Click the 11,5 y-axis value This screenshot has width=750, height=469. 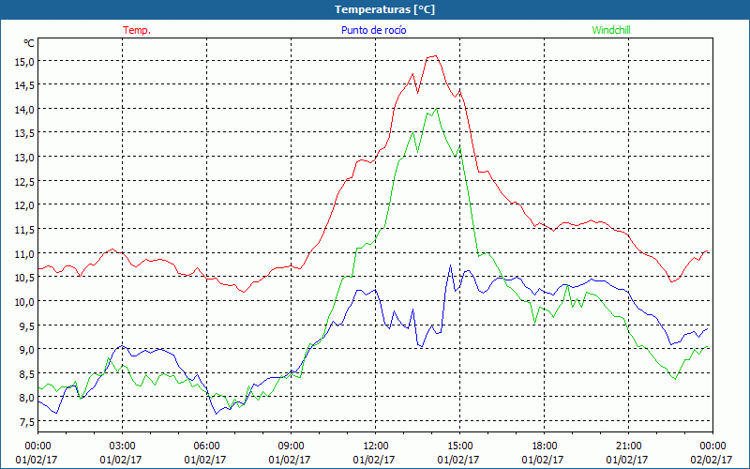point(24,230)
